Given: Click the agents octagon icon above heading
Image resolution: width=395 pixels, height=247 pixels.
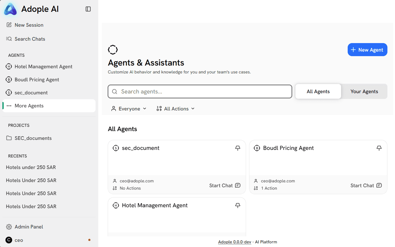Looking at the screenshot, I should (113, 50).
